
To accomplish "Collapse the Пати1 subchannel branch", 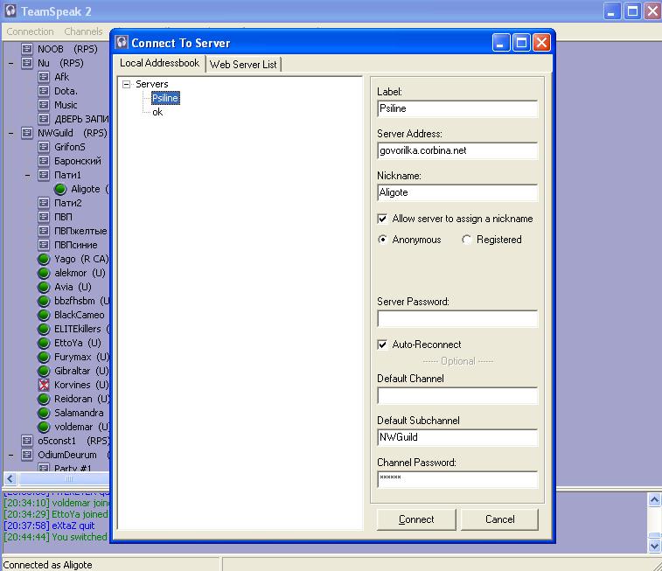I will (27, 175).
